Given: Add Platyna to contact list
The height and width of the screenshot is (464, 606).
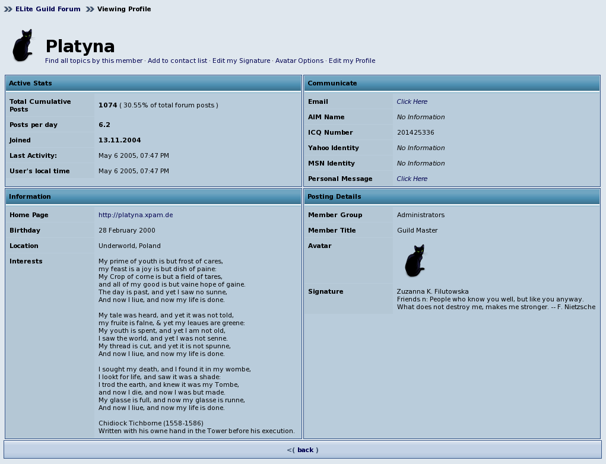Looking at the screenshot, I should (177, 61).
